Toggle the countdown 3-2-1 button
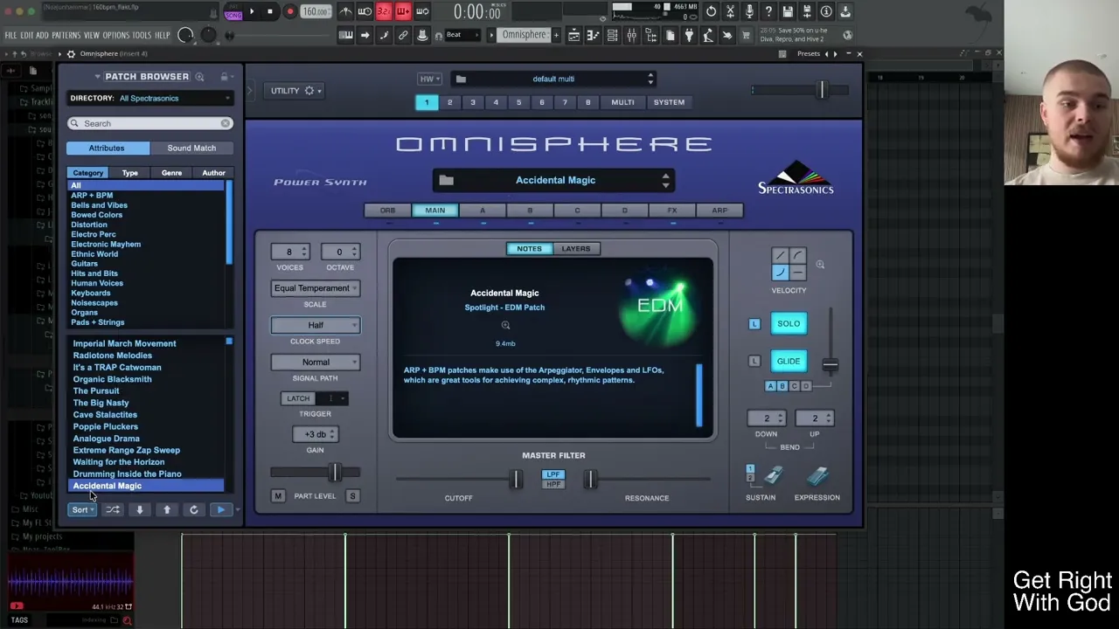Image resolution: width=1119 pixels, height=629 pixels. coord(384,11)
